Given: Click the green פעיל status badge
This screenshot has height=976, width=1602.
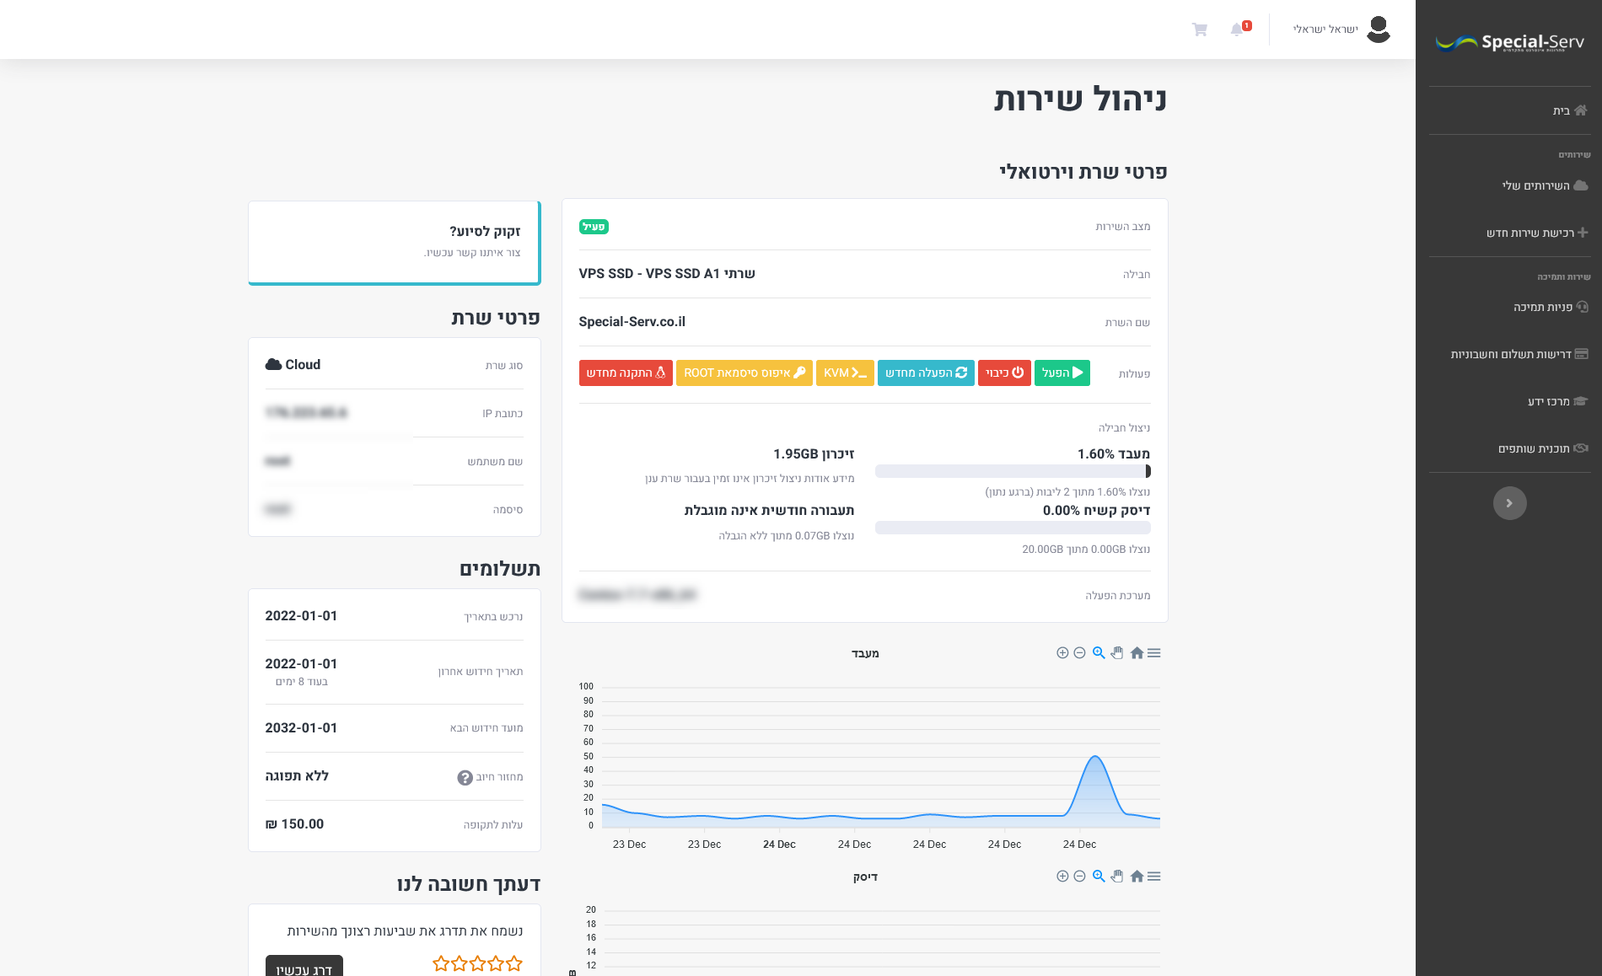Looking at the screenshot, I should 594,227.
